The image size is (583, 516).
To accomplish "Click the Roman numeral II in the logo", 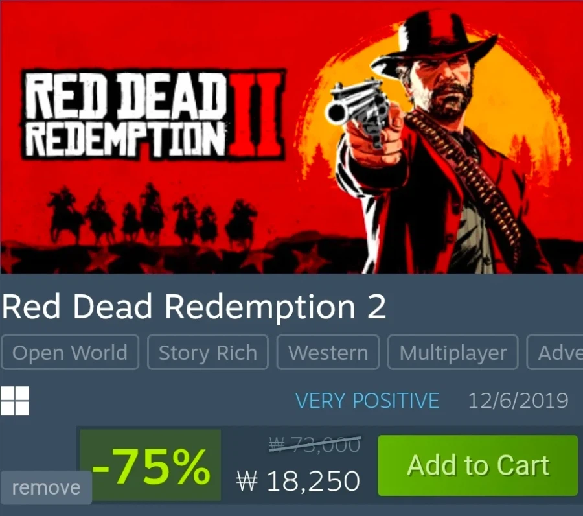I will (256, 114).
